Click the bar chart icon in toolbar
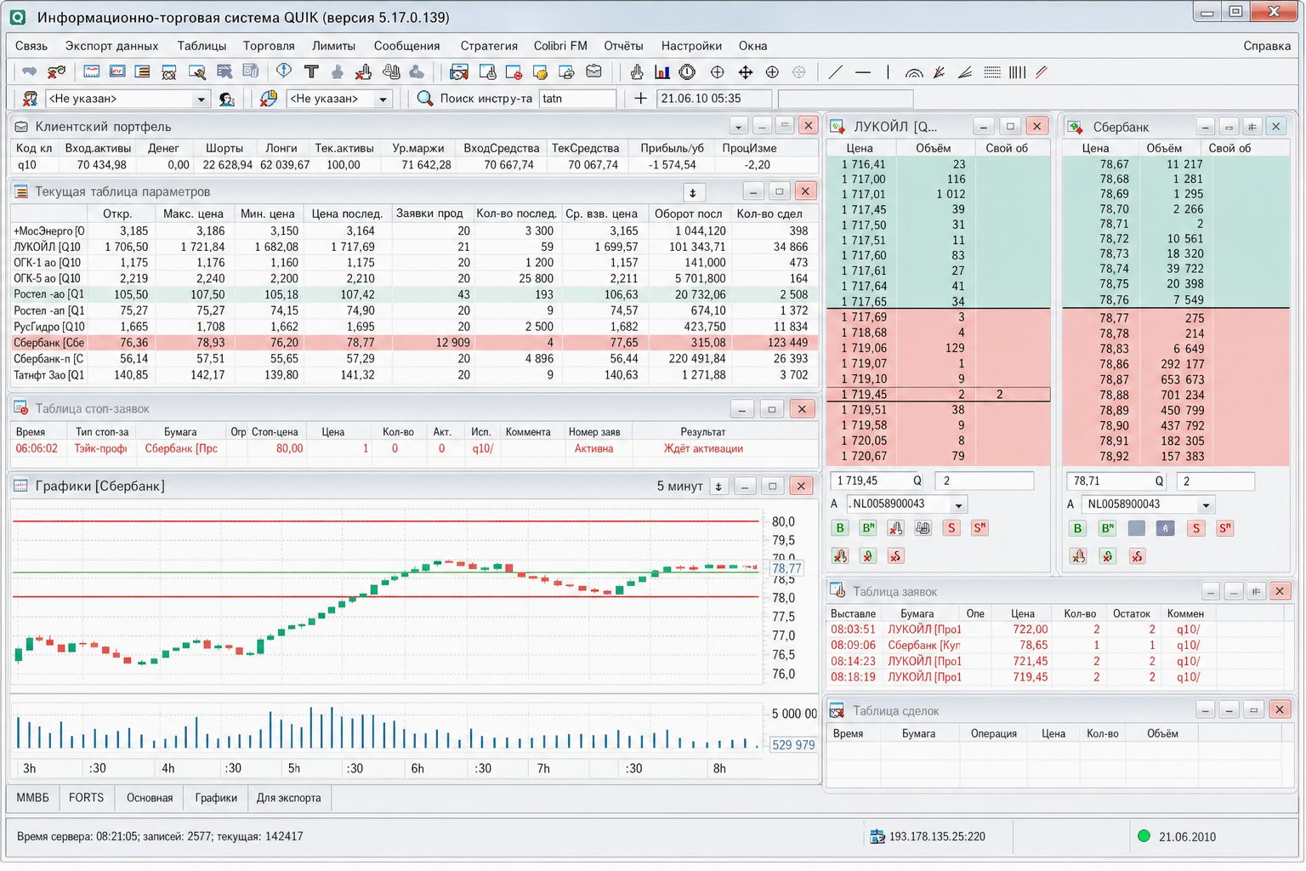 pos(662,72)
